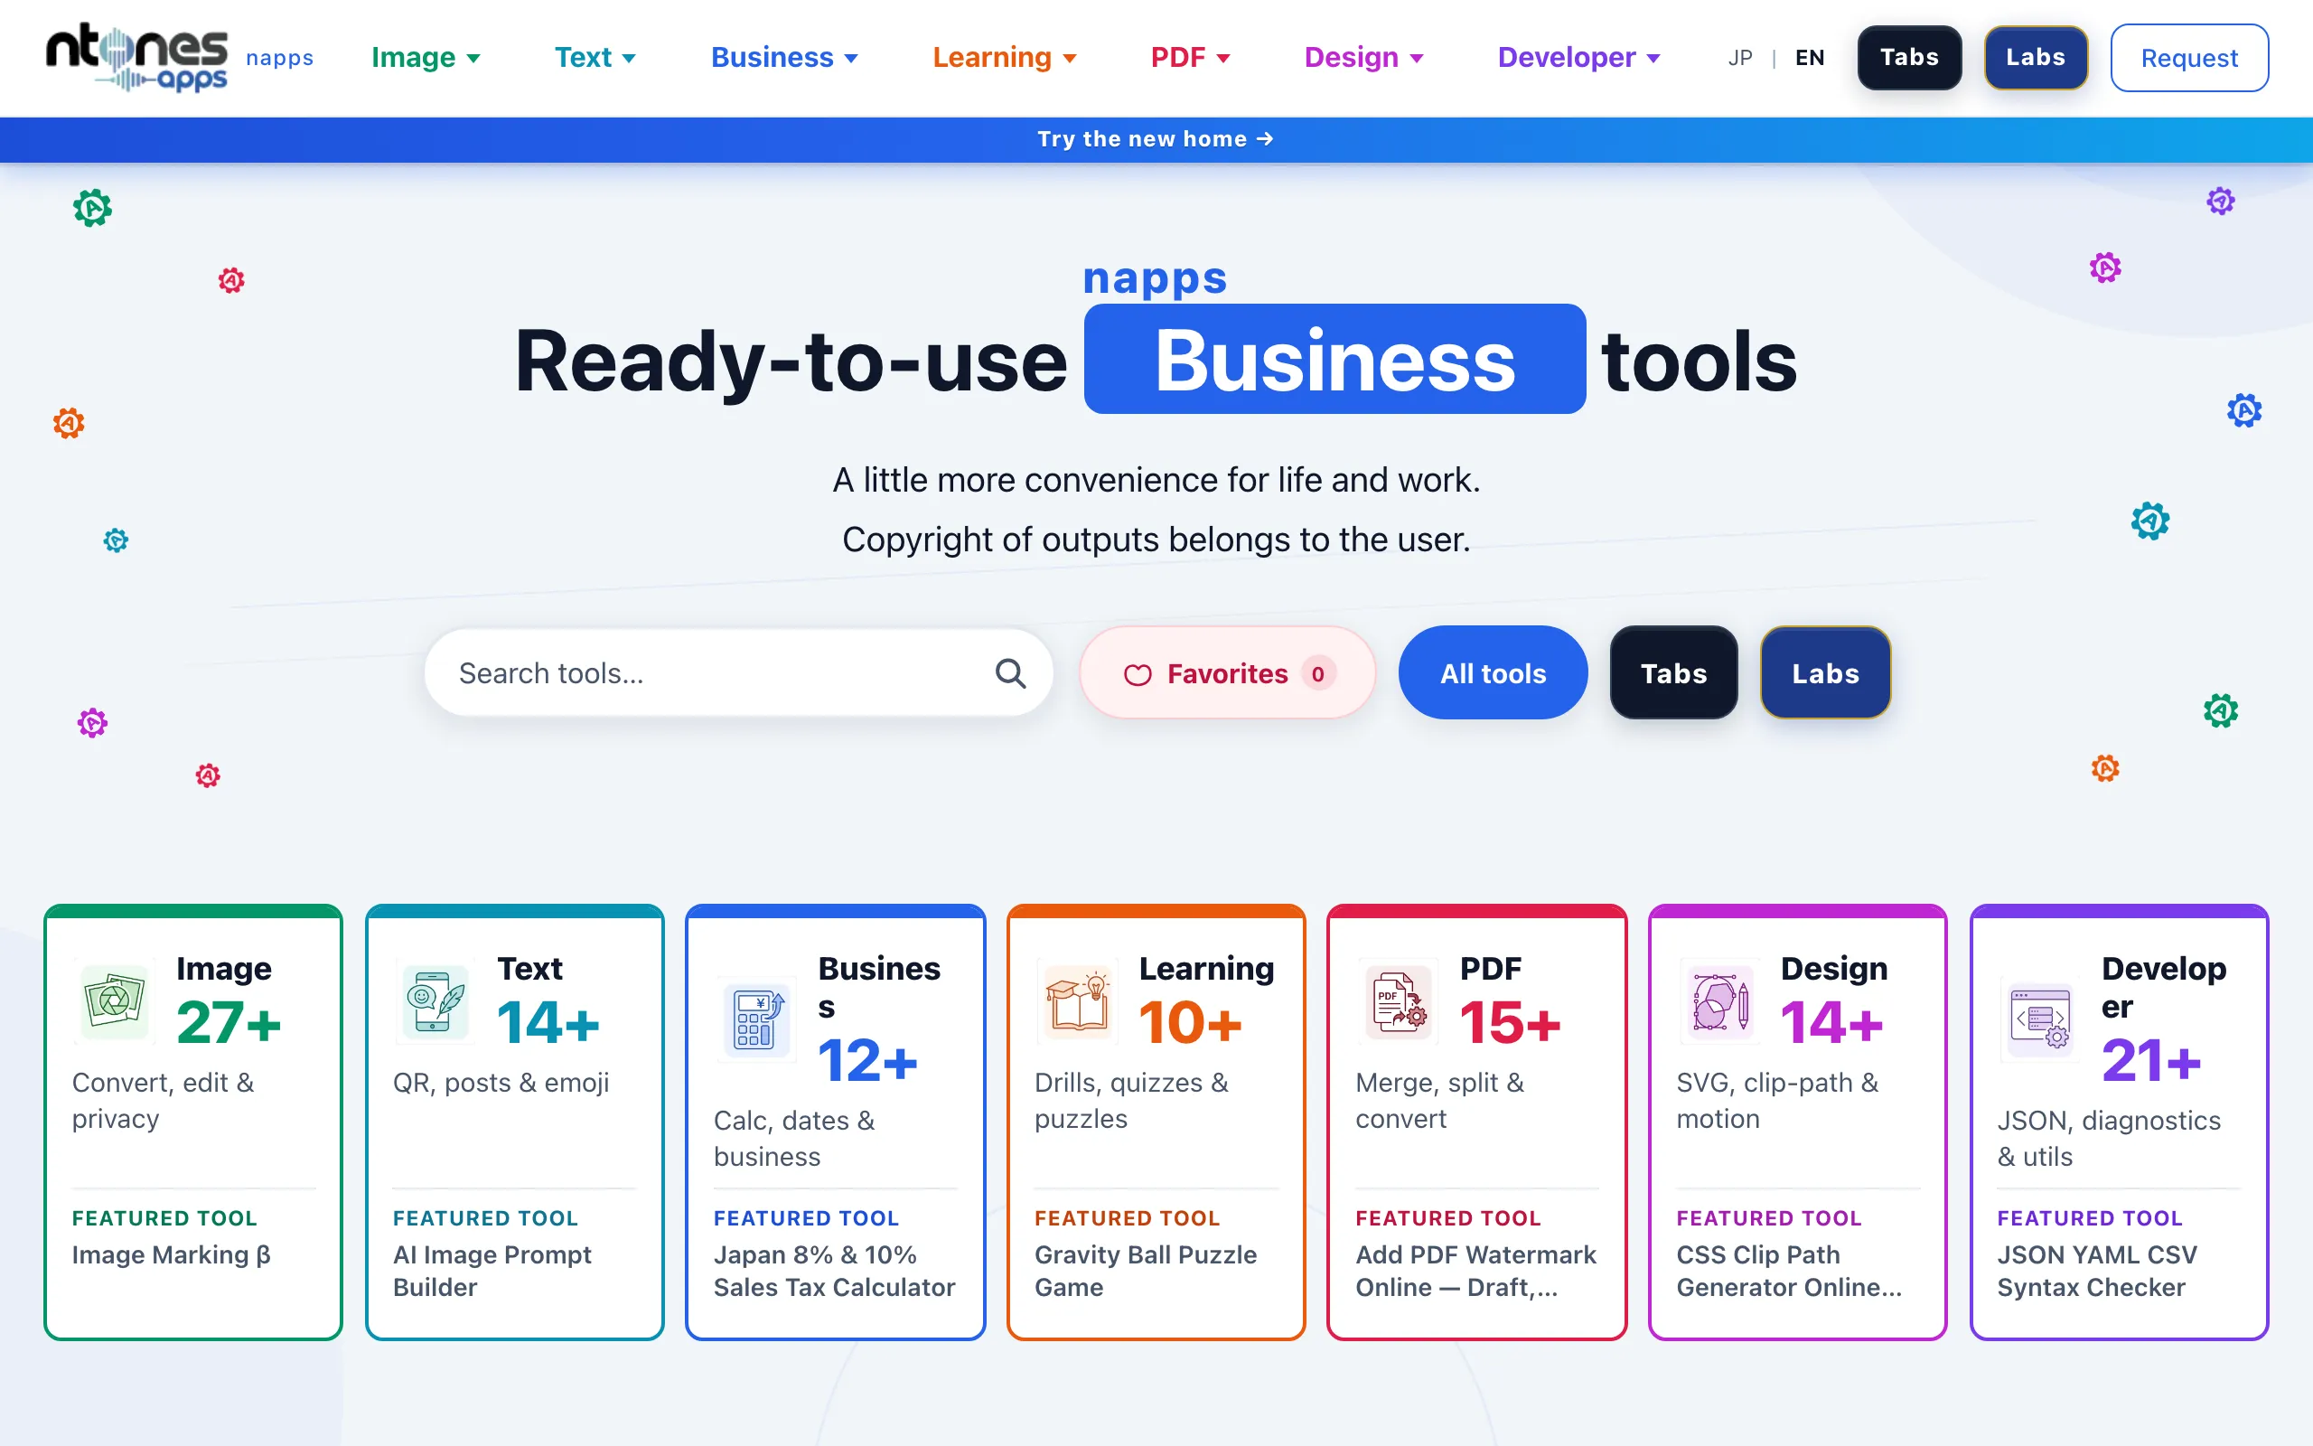Click the "Try the new home" banner

(1156, 139)
